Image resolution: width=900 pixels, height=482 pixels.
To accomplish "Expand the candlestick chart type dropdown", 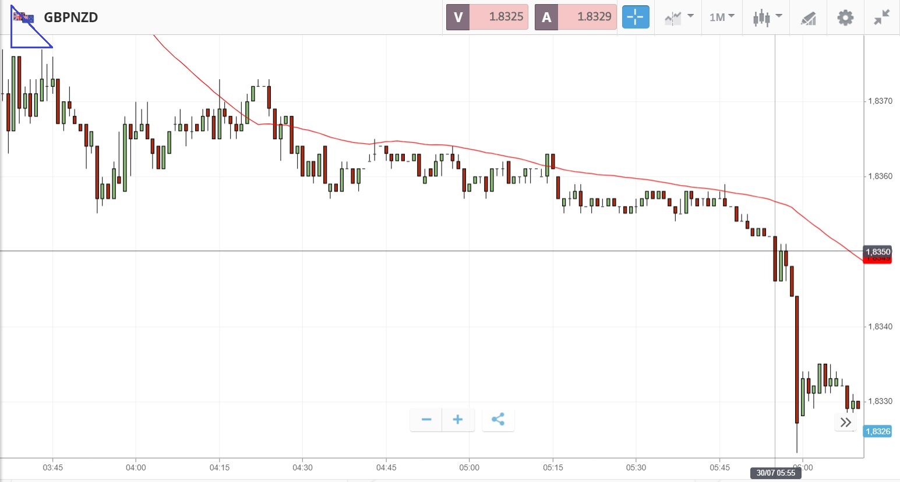I will 767,17.
